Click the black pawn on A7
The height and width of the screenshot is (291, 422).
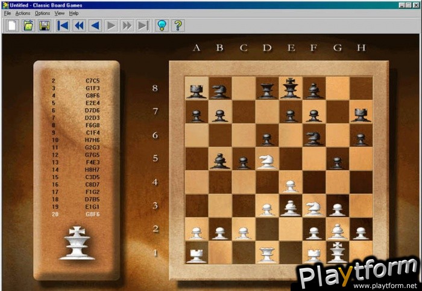point(197,116)
